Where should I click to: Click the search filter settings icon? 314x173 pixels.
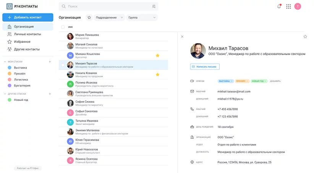pos(154,6)
